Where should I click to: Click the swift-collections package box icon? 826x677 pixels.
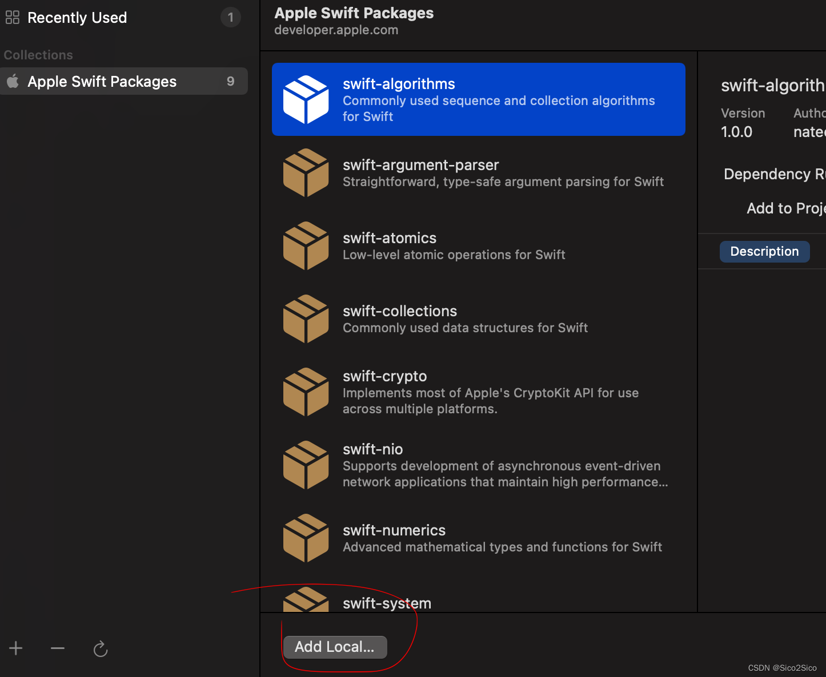coord(306,319)
